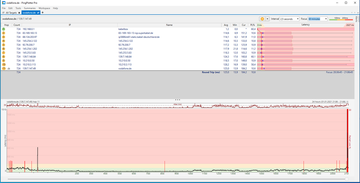This screenshot has width=360, height=183.
Task: Select hop 11 orange circle icon
Action: 4,68
